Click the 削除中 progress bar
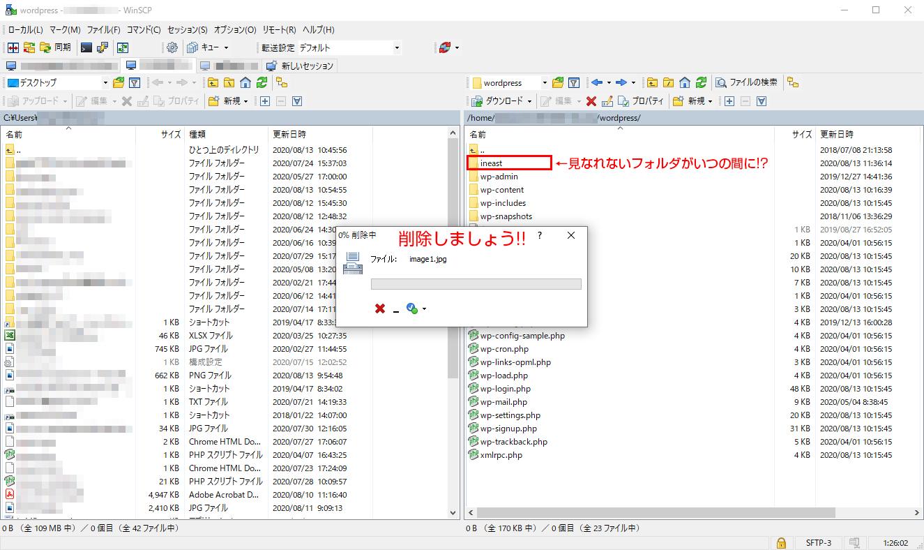This screenshot has height=550, width=924. point(476,284)
